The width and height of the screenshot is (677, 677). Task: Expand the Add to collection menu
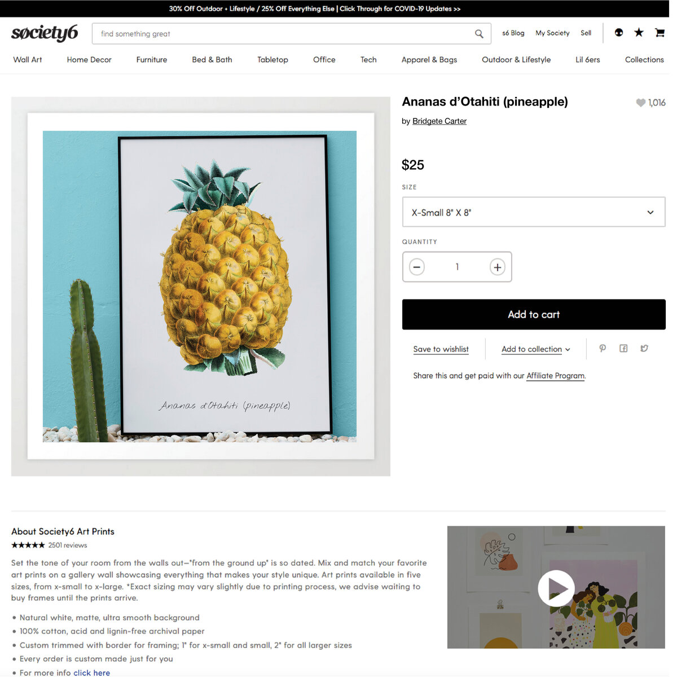[536, 349]
